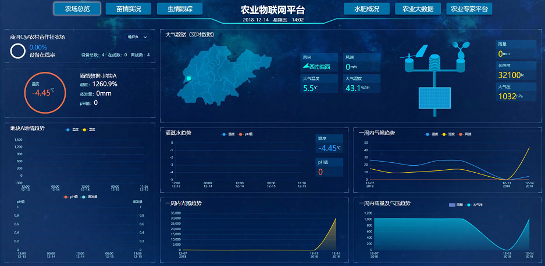Open the 农业专家平台 tab
Screen dimensions: 545x266
pos(469,9)
